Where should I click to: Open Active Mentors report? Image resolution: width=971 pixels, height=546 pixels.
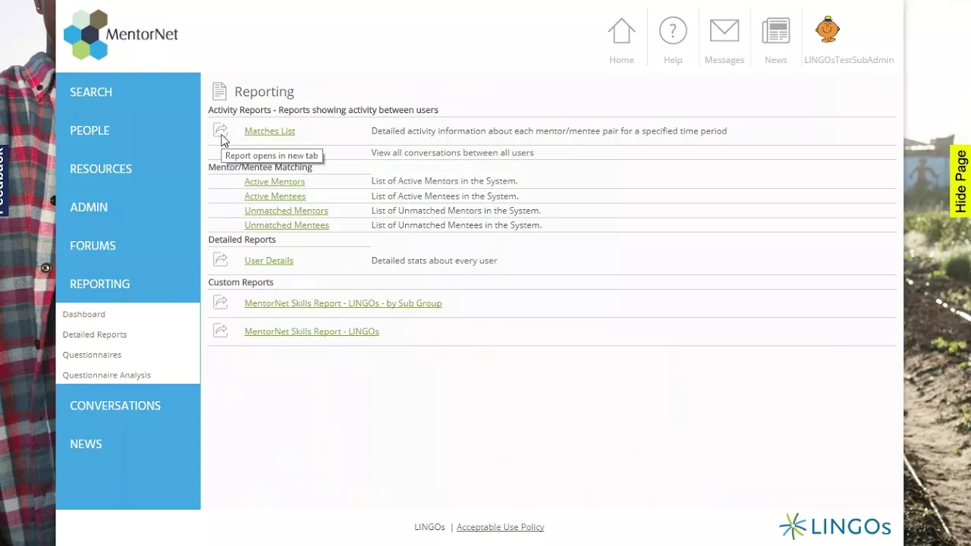275,181
